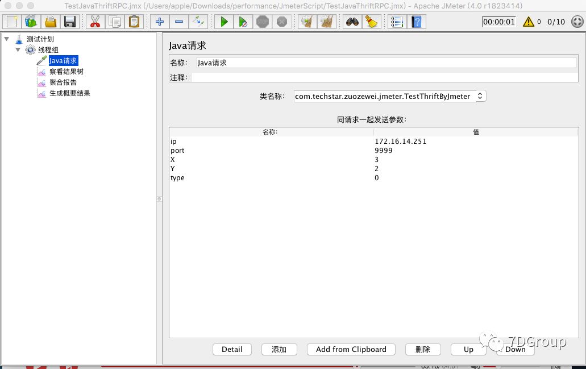Click the 添加 add button
The height and width of the screenshot is (369, 586).
coord(279,349)
